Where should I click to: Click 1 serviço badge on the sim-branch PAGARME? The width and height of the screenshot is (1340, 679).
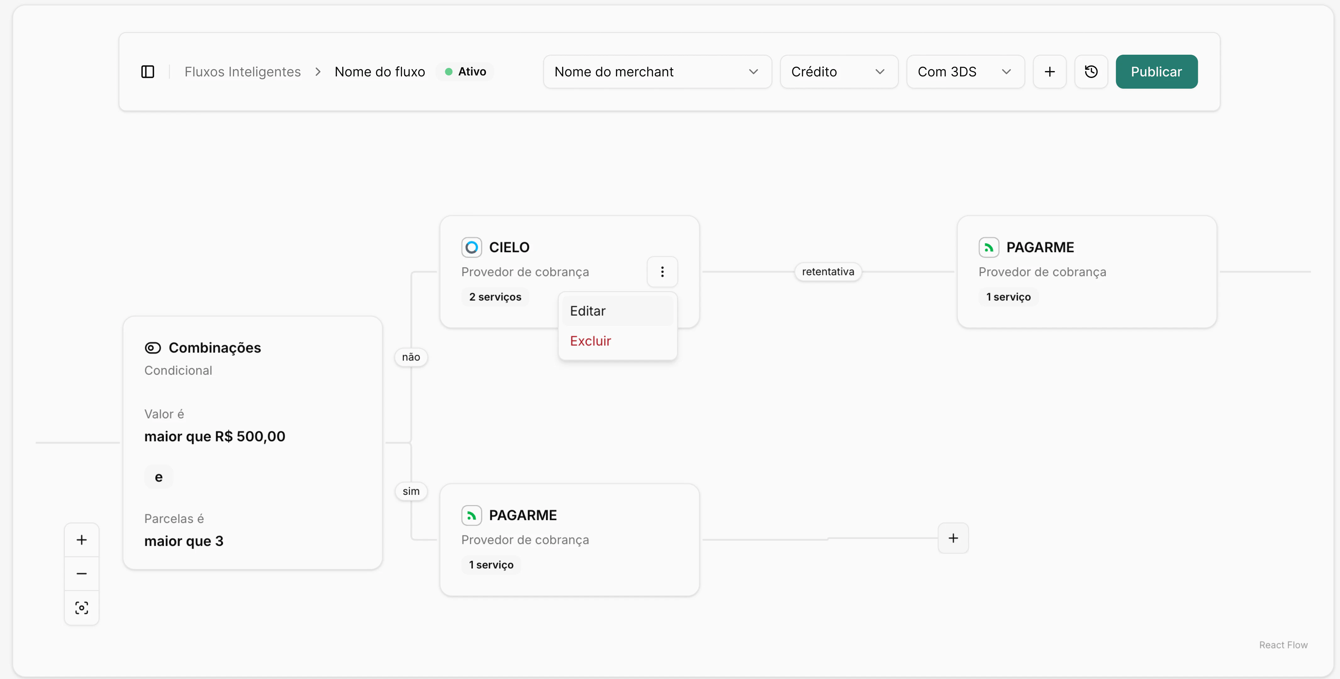click(491, 565)
